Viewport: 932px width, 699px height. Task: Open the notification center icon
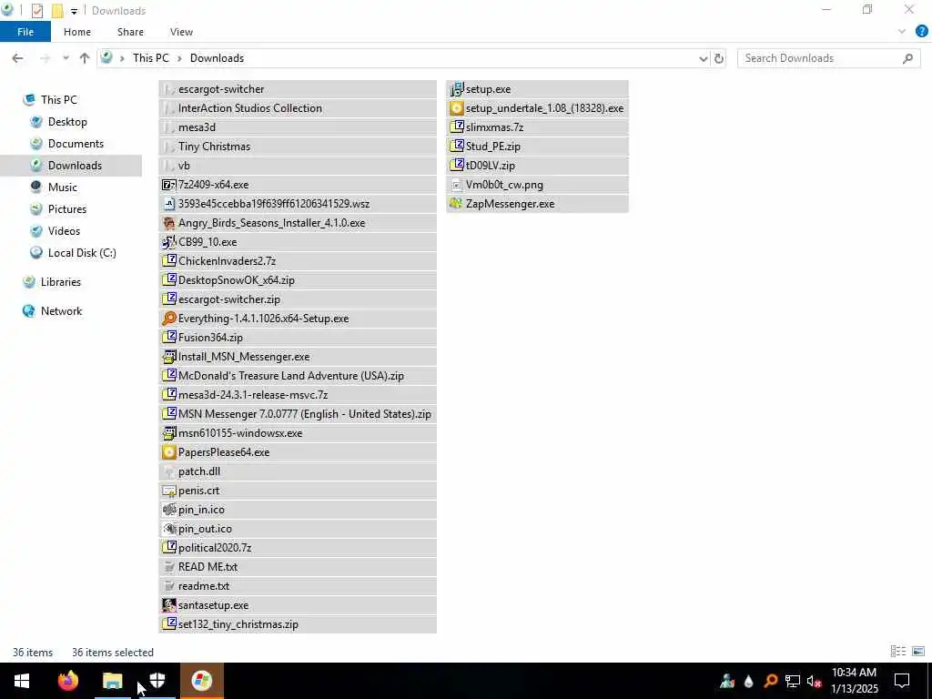click(902, 681)
